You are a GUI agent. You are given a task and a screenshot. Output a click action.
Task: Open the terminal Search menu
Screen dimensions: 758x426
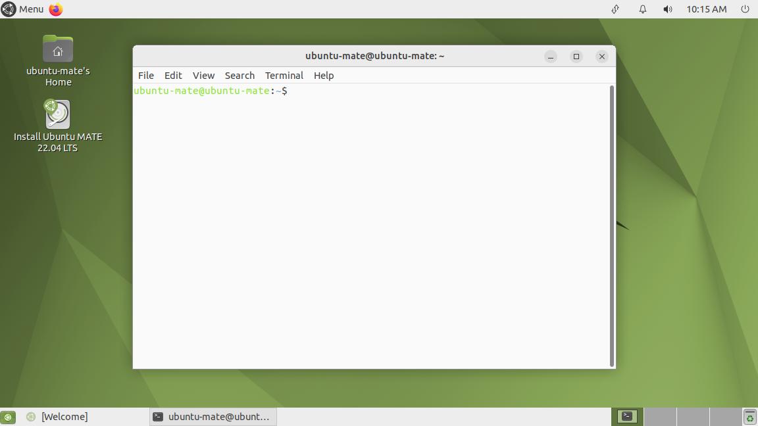click(x=240, y=76)
